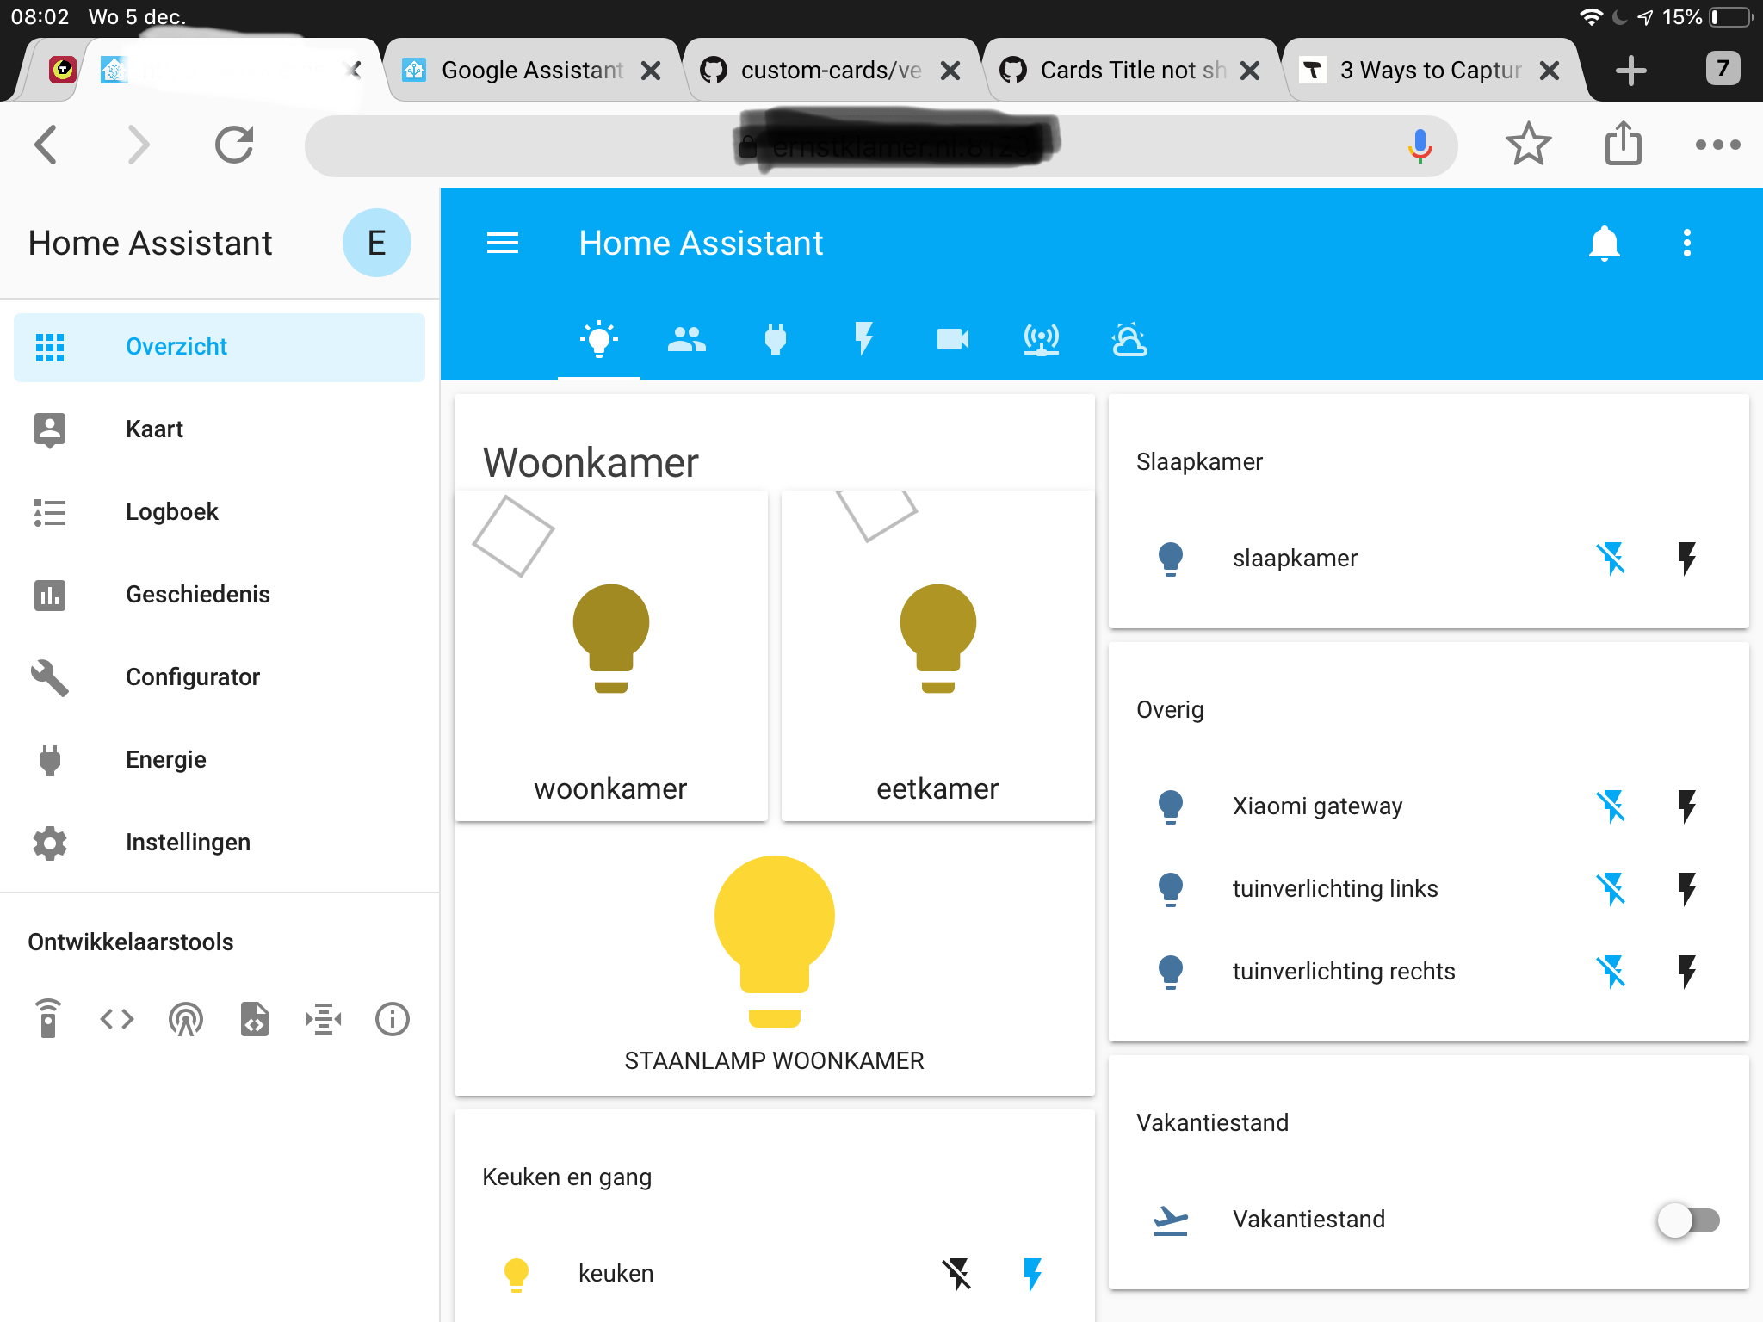Open the MQTT developer tool icon
The height and width of the screenshot is (1322, 1763).
click(x=324, y=1020)
